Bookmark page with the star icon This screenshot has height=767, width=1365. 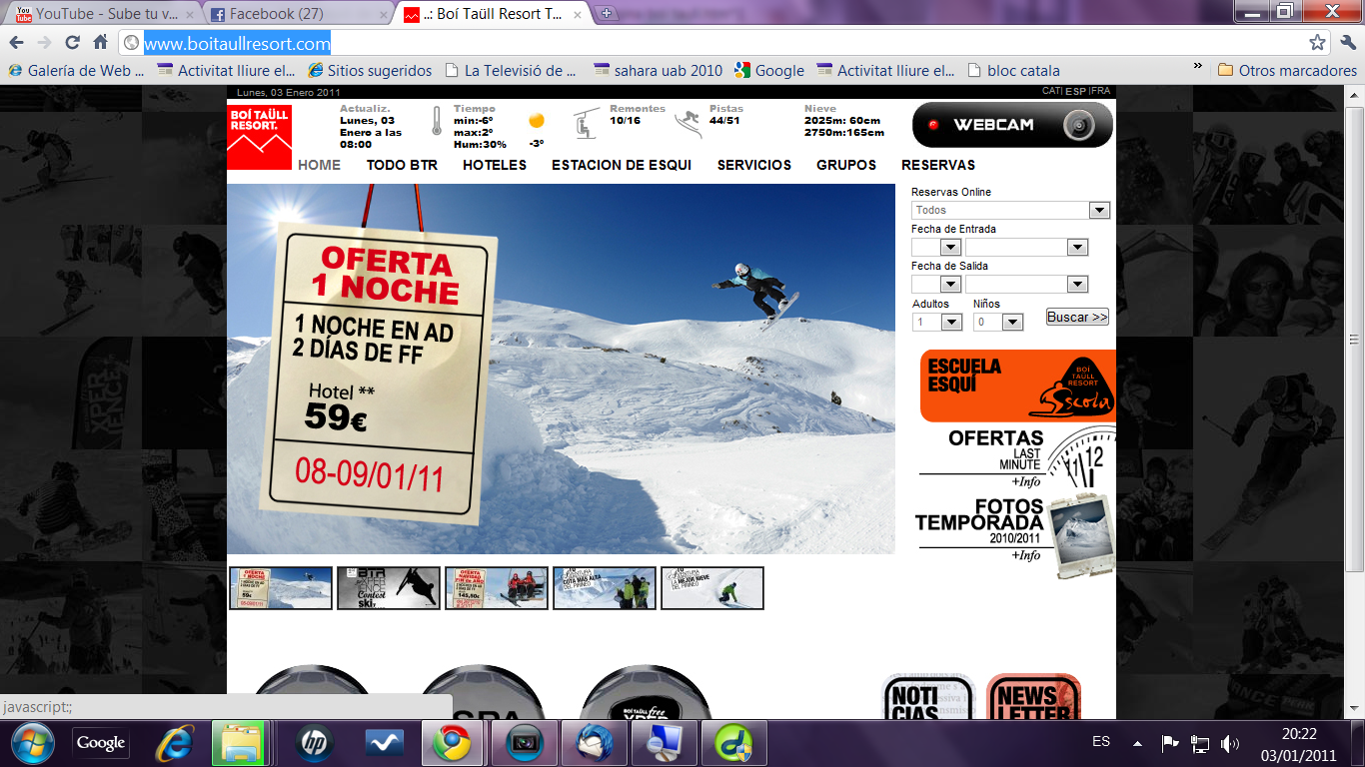point(1317,43)
